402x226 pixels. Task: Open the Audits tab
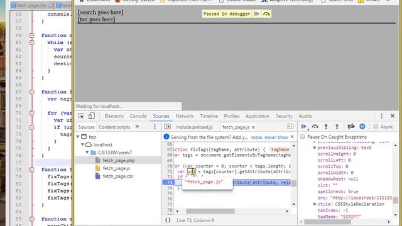pyautogui.click(x=305, y=116)
